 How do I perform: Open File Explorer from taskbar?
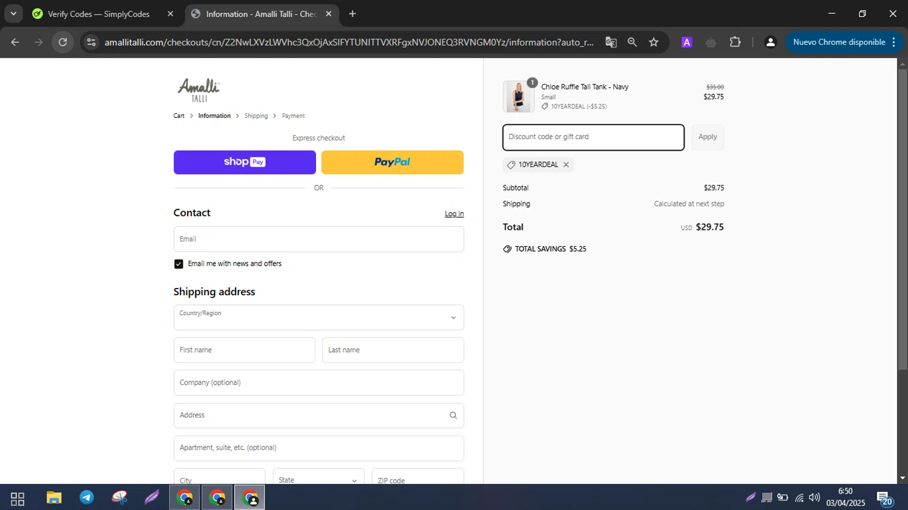(x=54, y=499)
